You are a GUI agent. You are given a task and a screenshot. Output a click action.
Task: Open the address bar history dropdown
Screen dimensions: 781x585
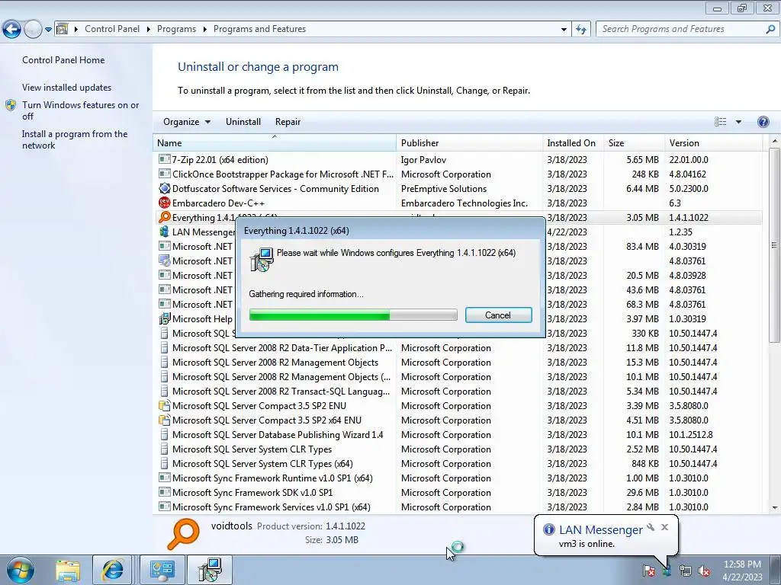tap(564, 30)
